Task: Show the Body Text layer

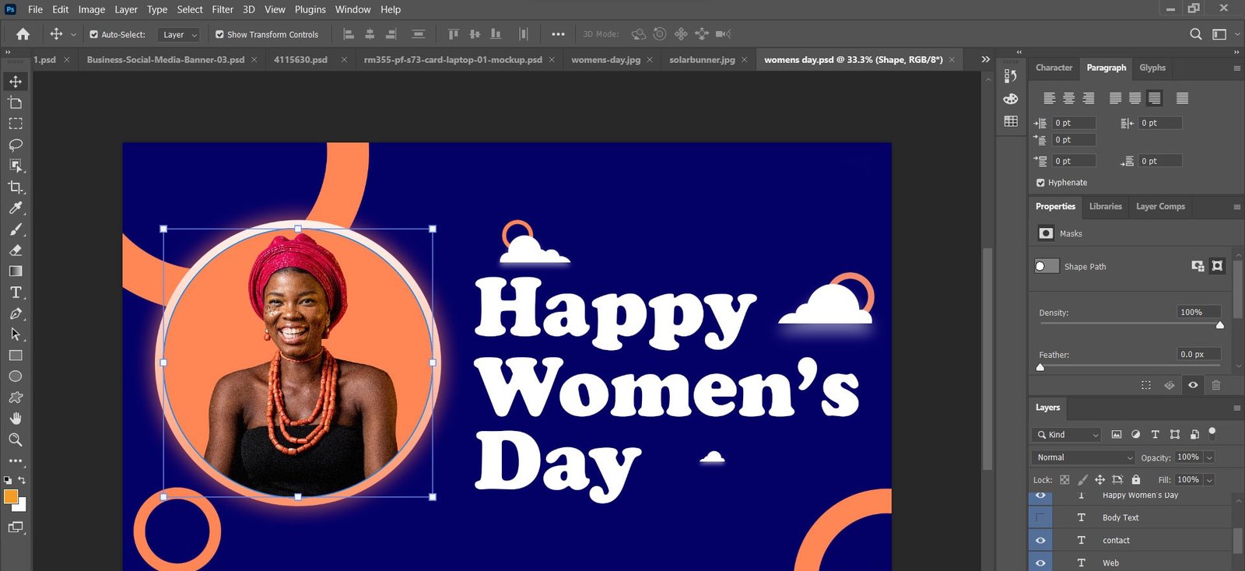Action: (x=1040, y=517)
